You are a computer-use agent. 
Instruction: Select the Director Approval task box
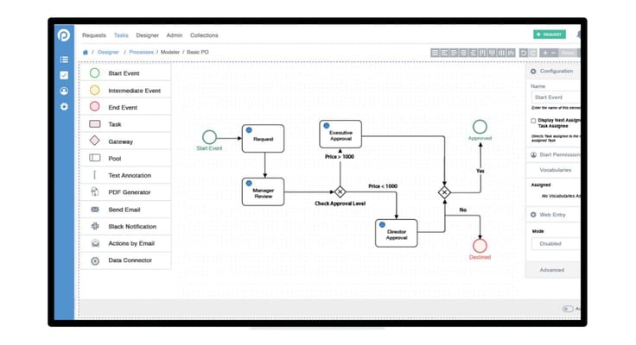397,233
